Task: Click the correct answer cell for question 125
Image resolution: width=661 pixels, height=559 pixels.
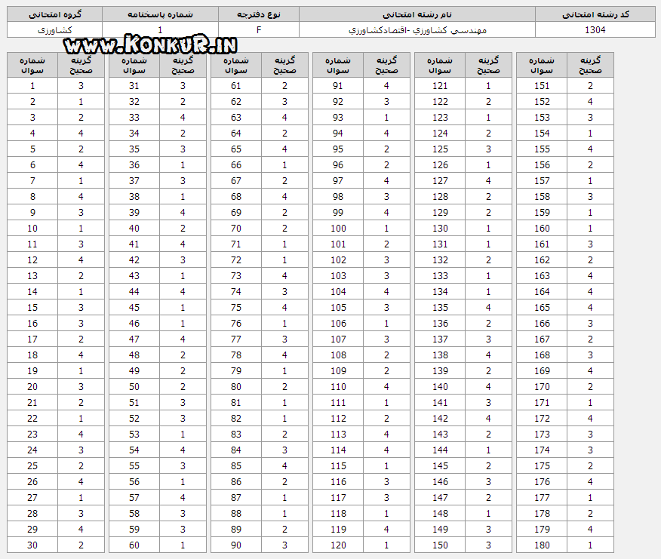Action: tap(489, 149)
